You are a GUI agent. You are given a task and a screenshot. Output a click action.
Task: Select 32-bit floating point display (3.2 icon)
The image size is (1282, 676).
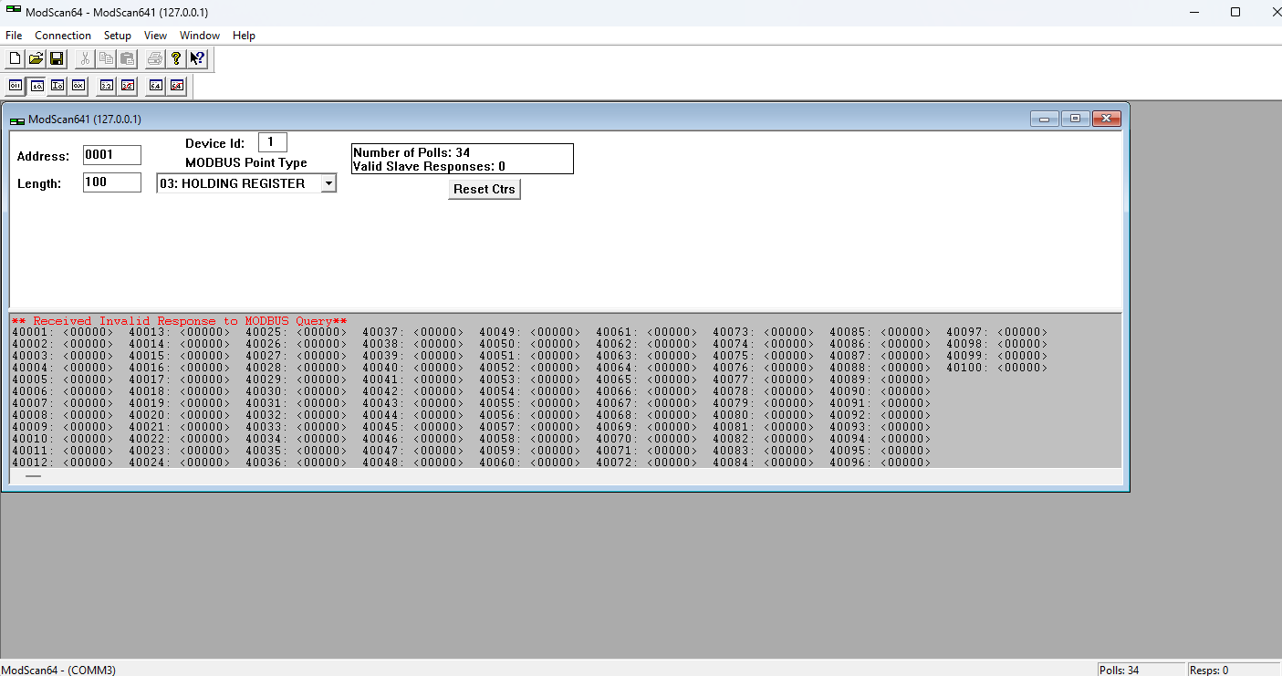(x=107, y=86)
